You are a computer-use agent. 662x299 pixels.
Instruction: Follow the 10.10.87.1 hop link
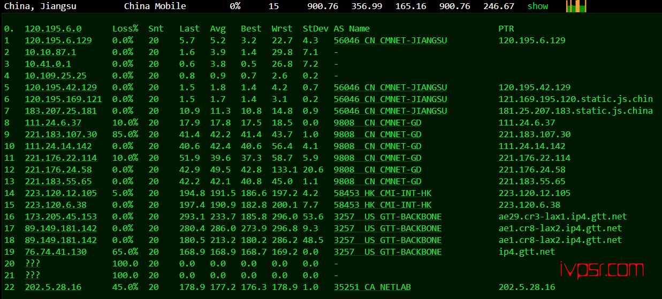click(x=50, y=52)
